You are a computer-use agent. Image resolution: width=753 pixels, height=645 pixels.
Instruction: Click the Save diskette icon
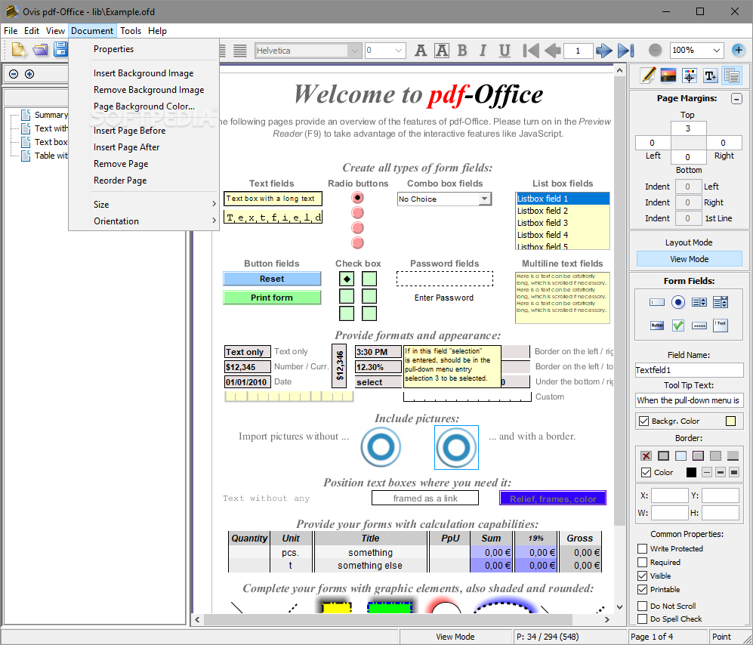60,50
